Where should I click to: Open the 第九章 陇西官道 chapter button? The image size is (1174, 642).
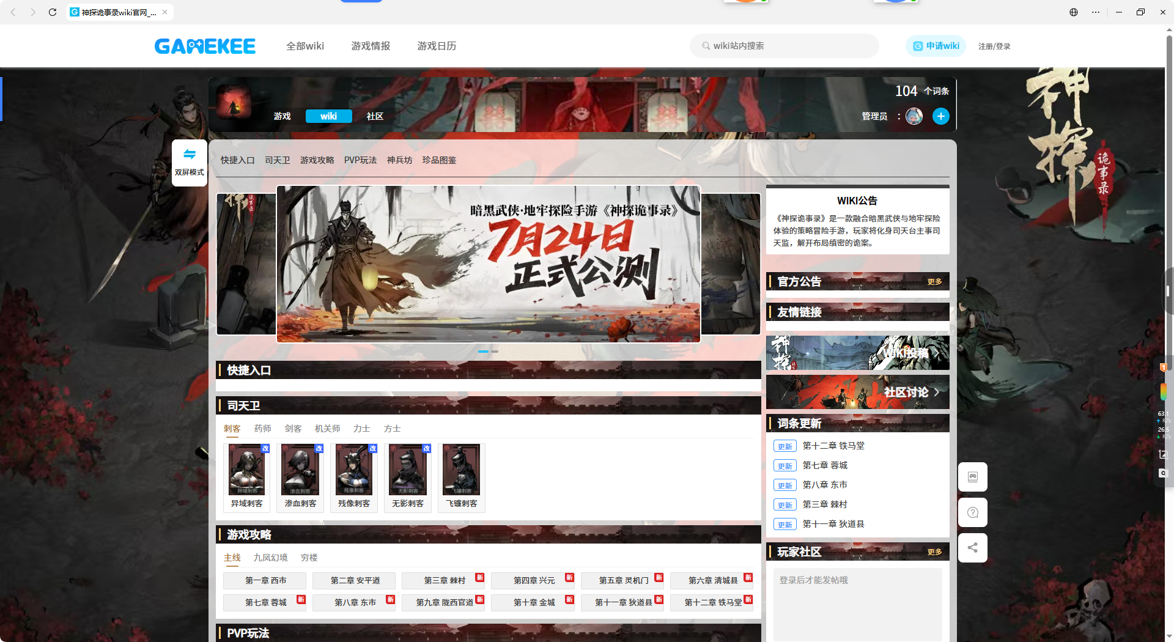click(445, 602)
